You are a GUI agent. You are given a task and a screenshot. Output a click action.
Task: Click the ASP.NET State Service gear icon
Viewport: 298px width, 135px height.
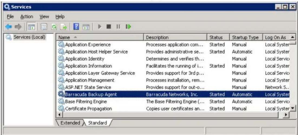[x=61, y=87]
